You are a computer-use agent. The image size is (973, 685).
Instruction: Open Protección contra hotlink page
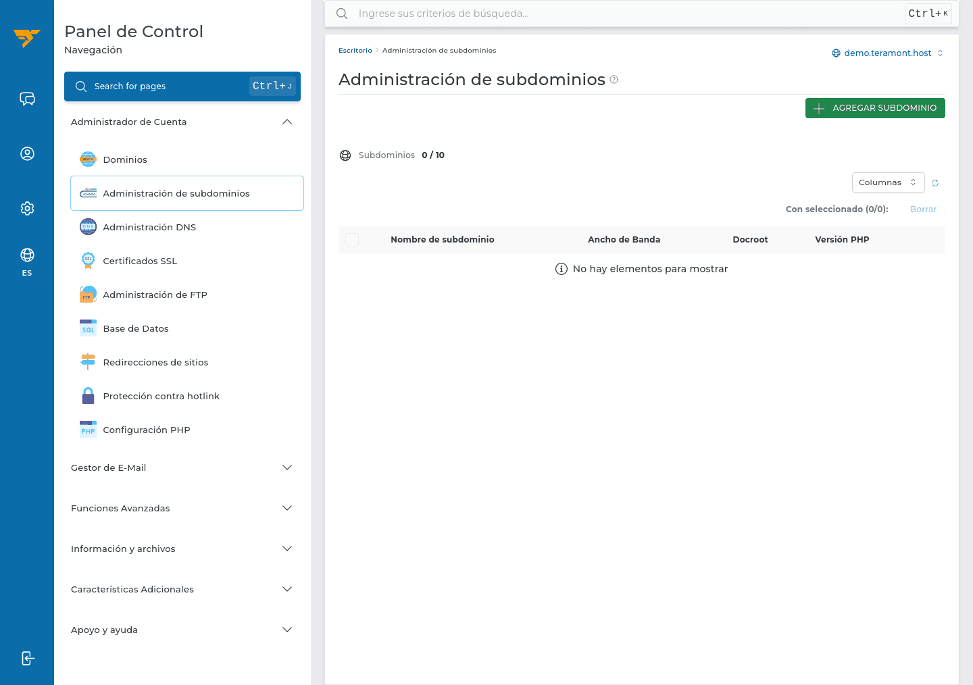(187, 396)
